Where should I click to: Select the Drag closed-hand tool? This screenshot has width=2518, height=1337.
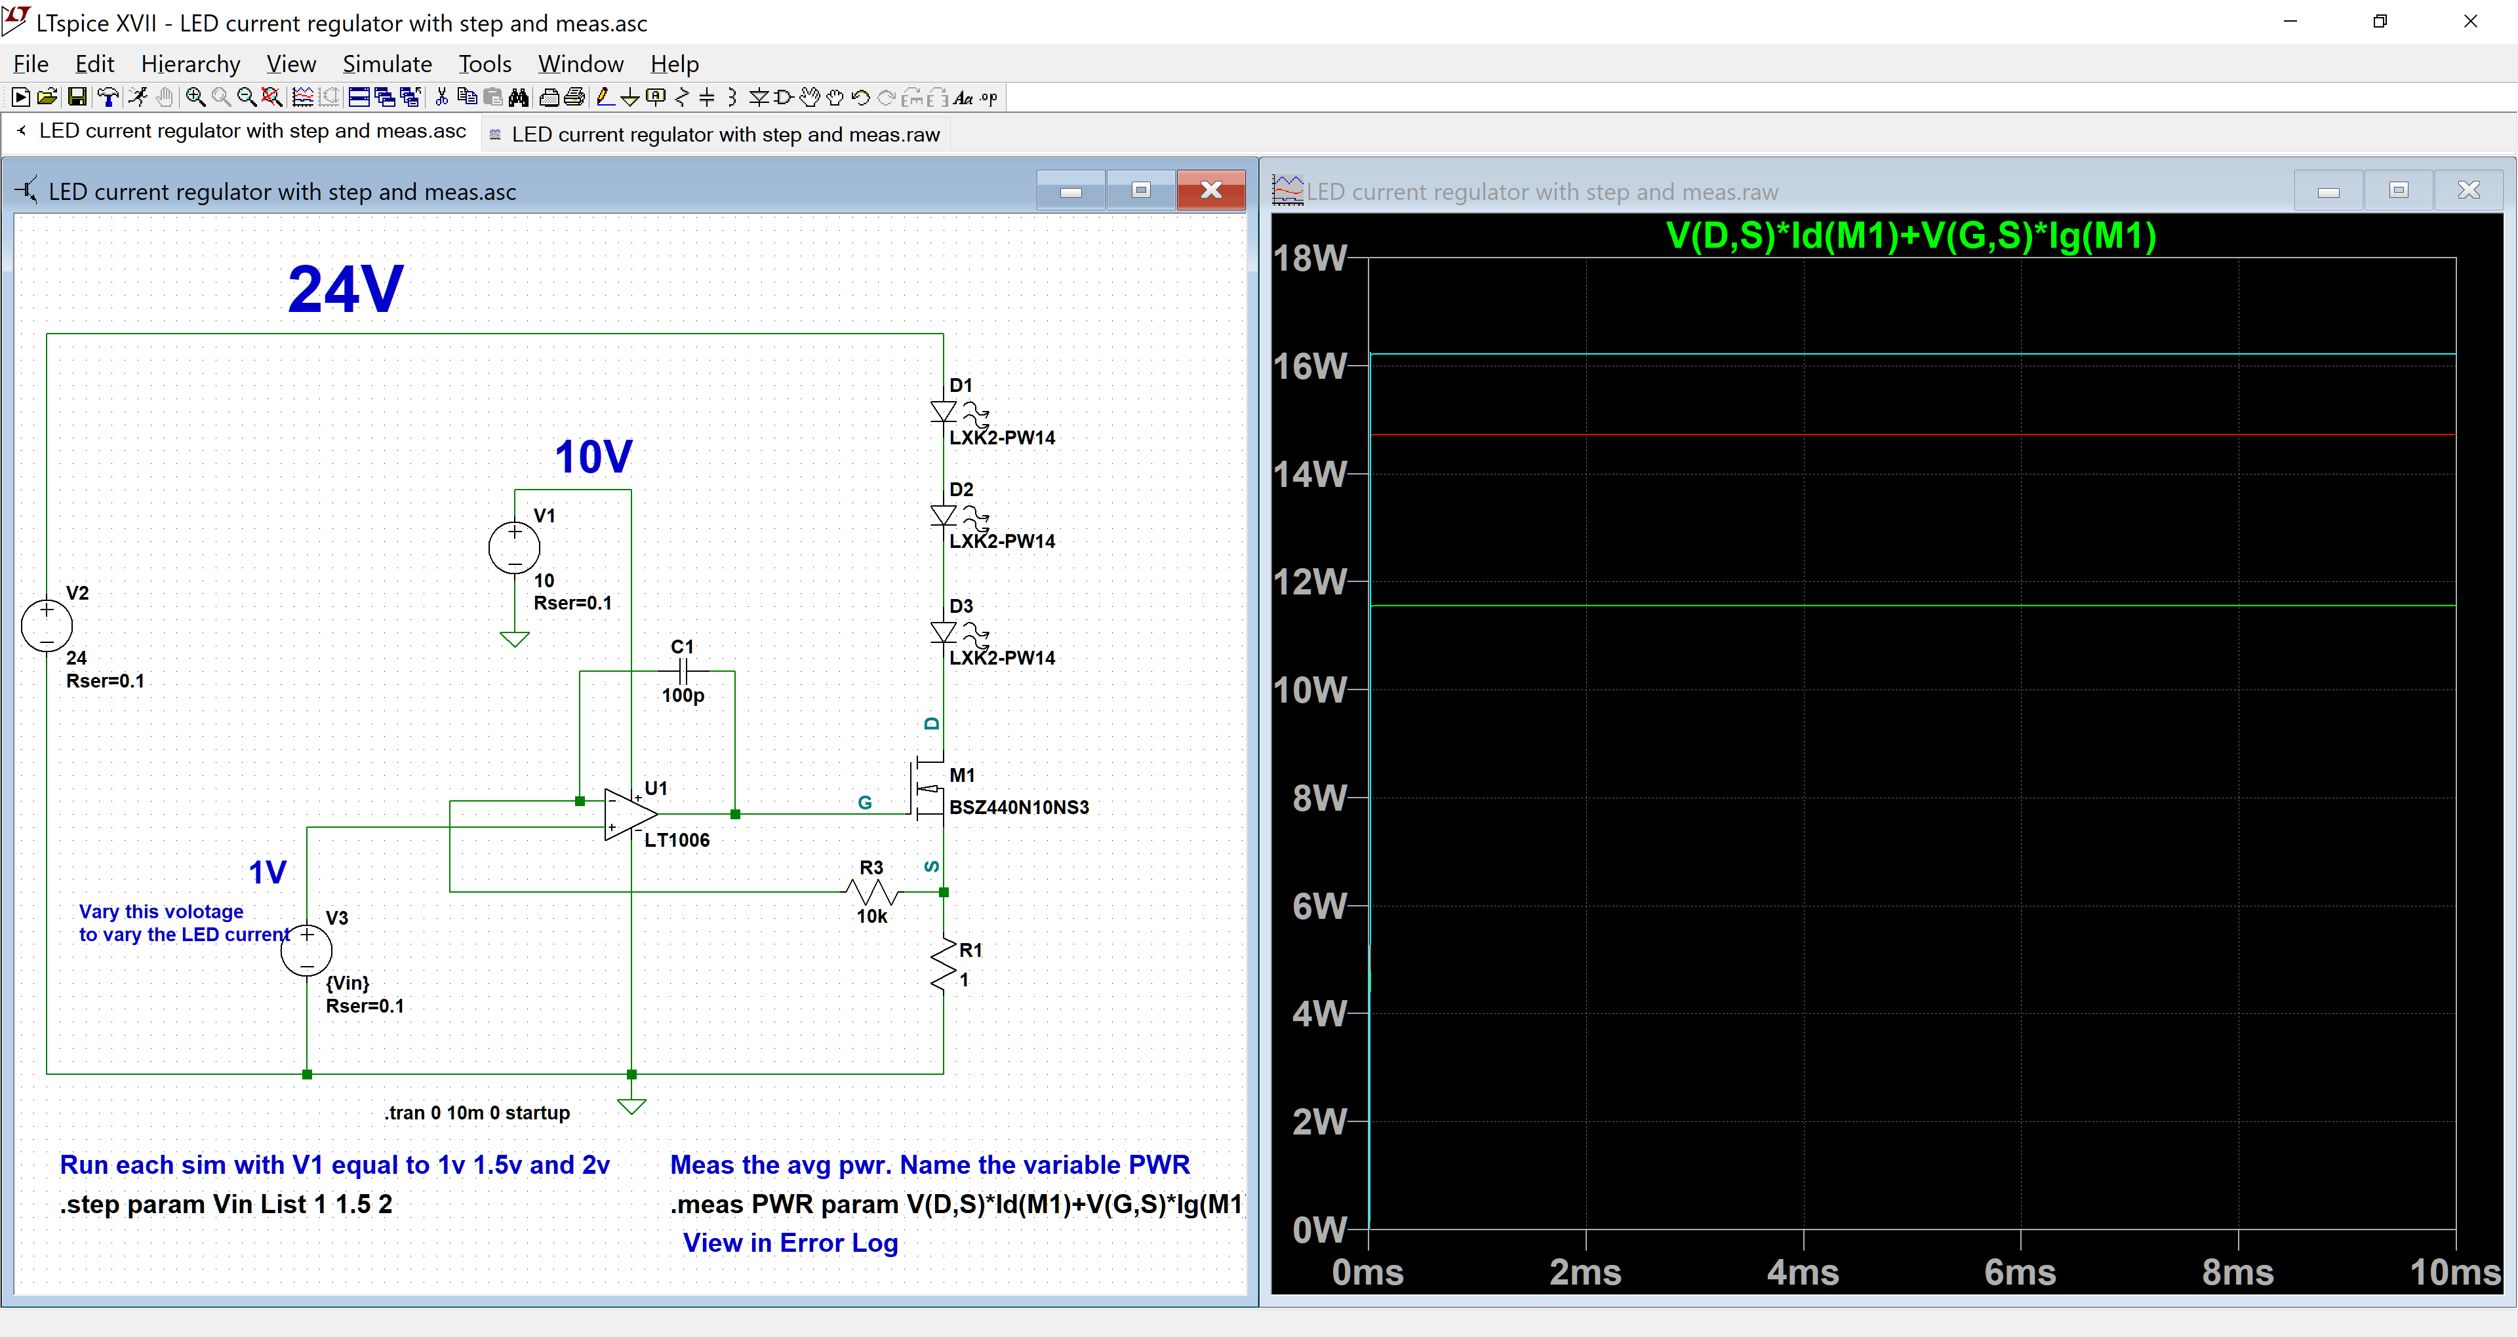(x=835, y=98)
